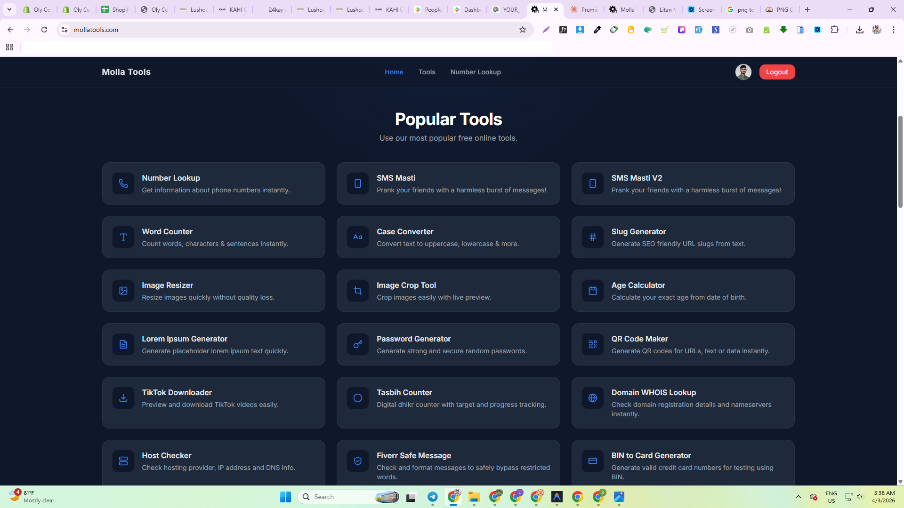Click the Slug Generator hash icon
This screenshot has width=904, height=508.
(592, 237)
